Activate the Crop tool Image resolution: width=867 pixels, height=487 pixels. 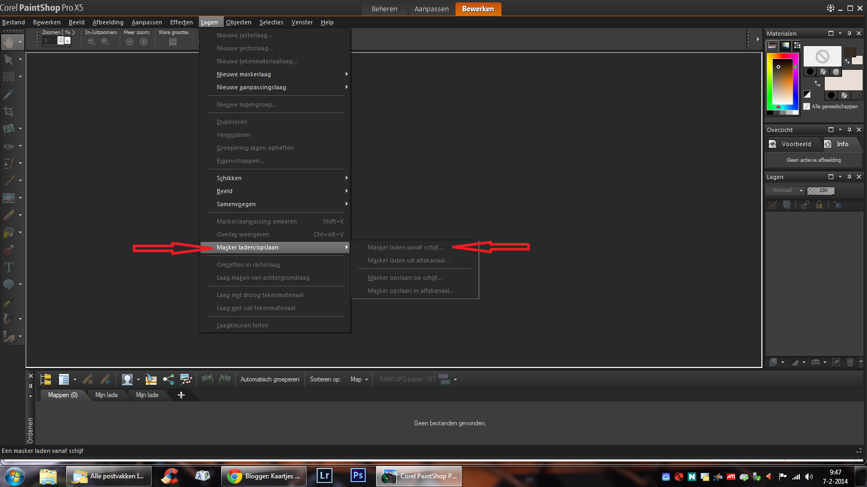point(8,111)
